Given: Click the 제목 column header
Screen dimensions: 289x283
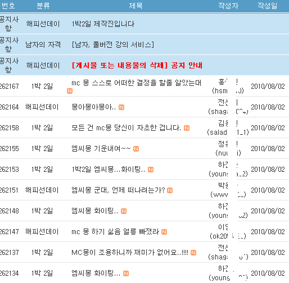Looking at the screenshot, I should pyautogui.click(x=136, y=6).
